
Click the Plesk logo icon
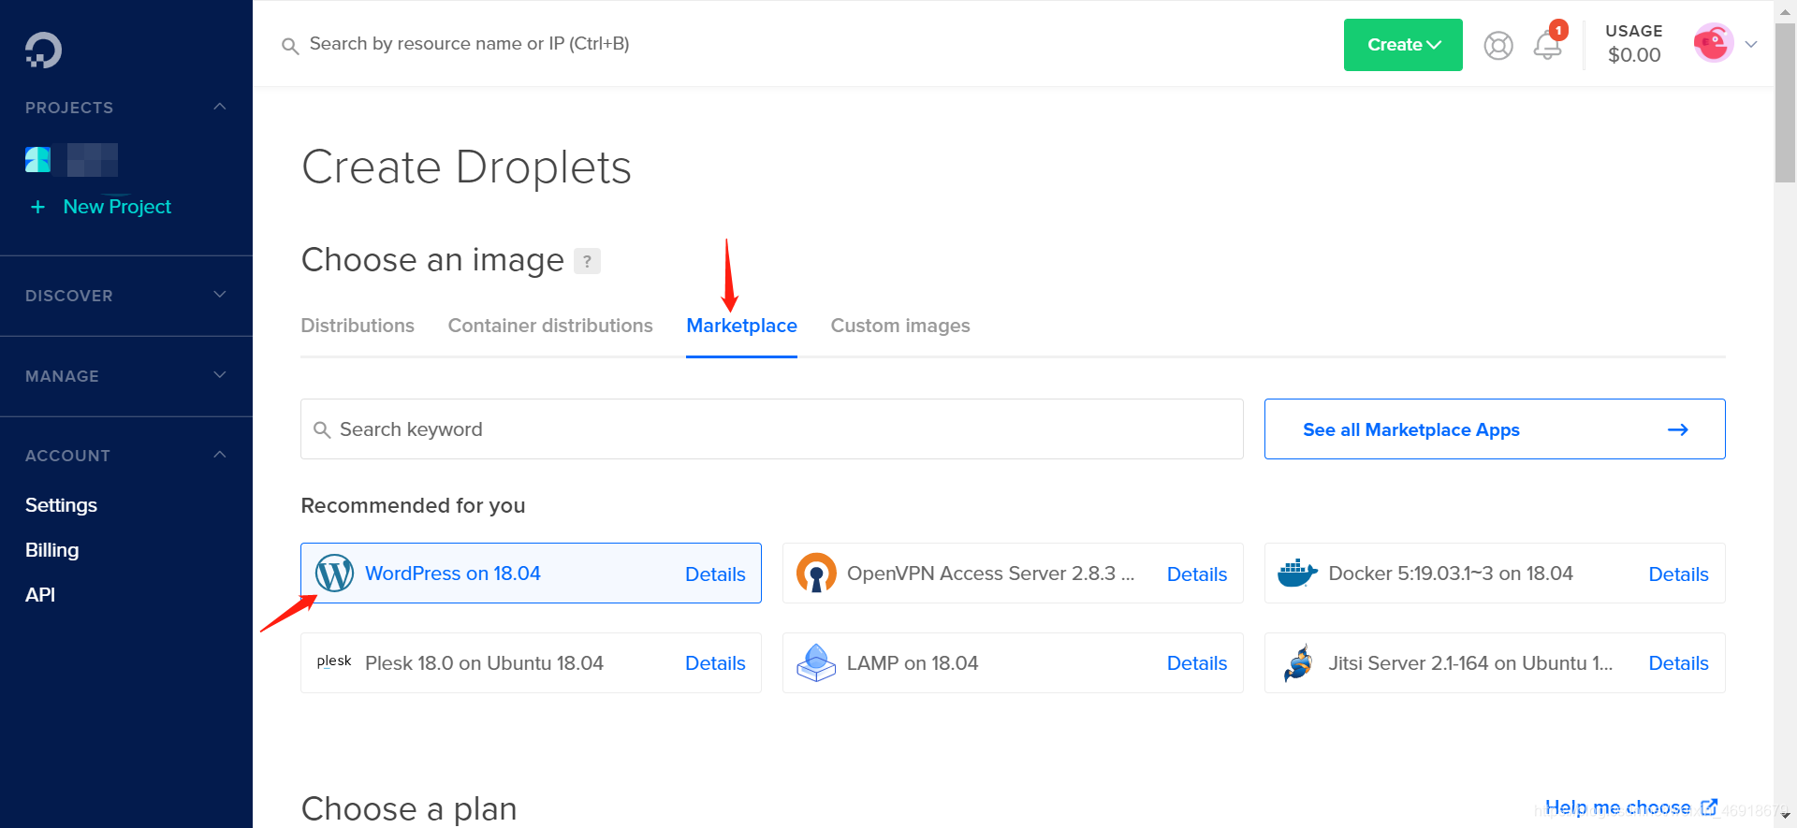pyautogui.click(x=333, y=661)
